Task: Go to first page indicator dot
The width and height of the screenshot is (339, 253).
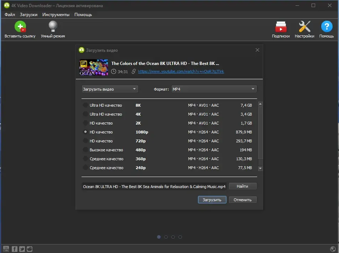Action: pyautogui.click(x=159, y=237)
